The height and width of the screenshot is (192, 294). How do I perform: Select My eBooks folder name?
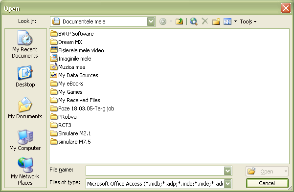tap(71, 84)
